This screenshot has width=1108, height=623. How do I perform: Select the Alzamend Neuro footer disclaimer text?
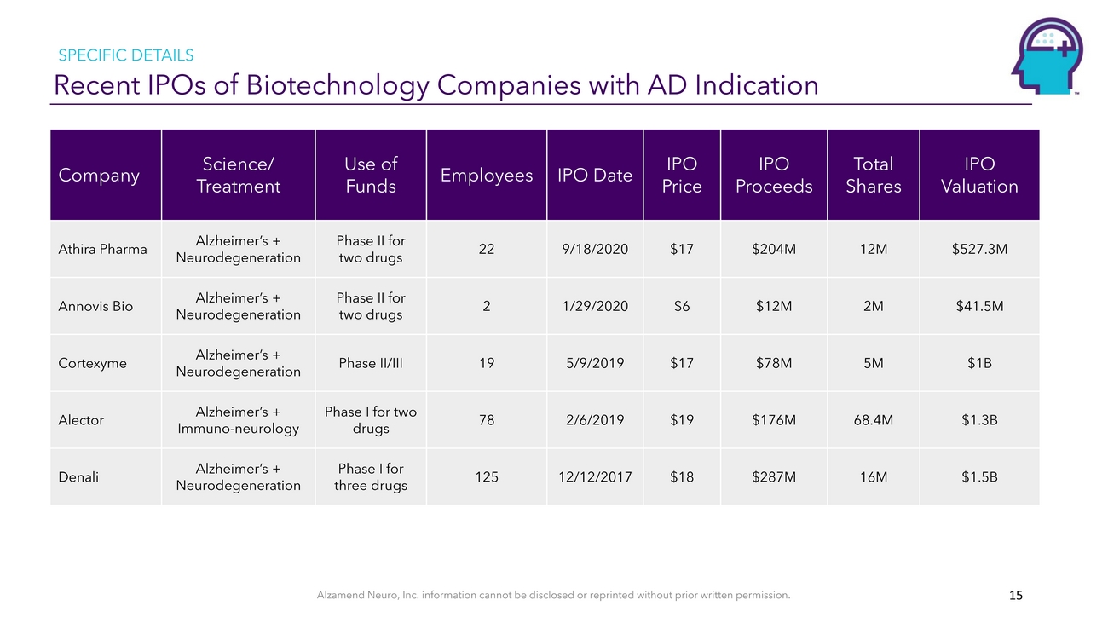pos(554,596)
